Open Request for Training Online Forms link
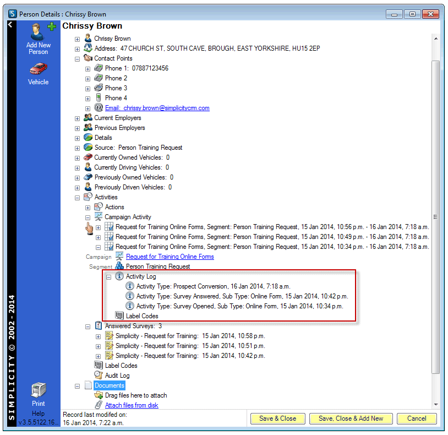 point(170,257)
